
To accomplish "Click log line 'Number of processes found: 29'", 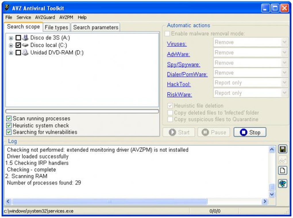I will [x=44, y=183].
